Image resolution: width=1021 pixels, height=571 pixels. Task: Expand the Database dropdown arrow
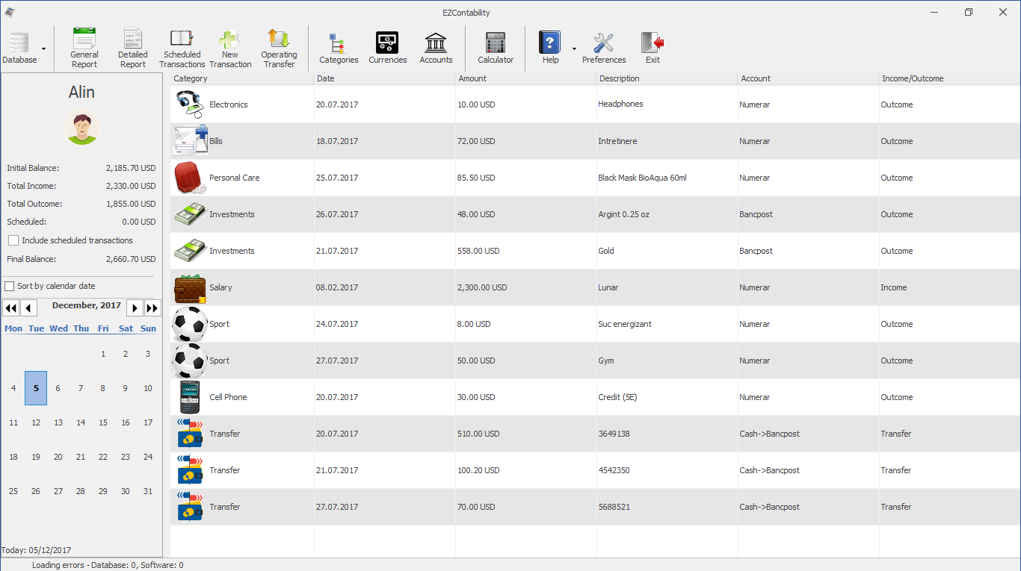43,49
